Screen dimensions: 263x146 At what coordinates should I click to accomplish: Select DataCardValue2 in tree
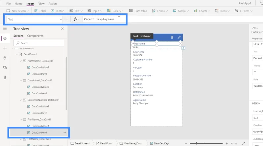40,106
